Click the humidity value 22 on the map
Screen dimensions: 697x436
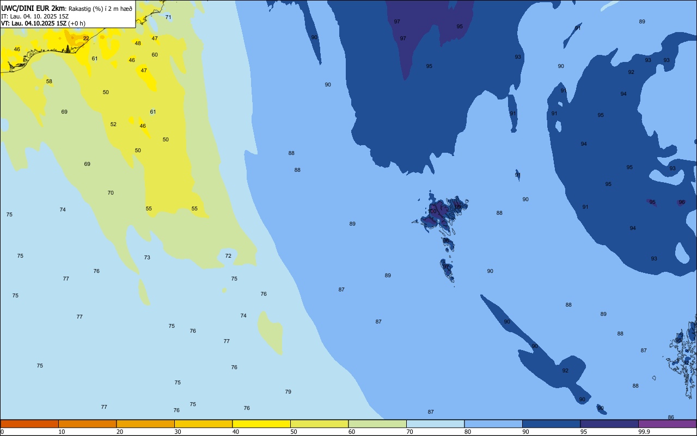coord(86,38)
